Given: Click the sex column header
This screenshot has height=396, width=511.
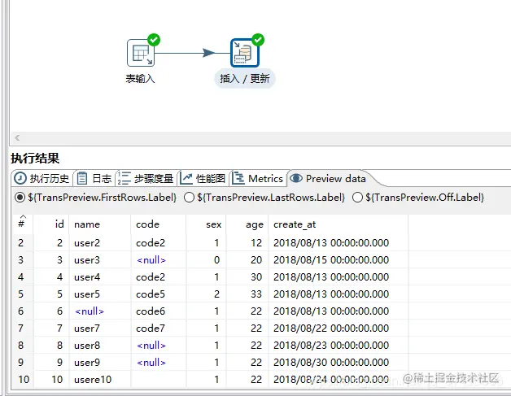Looking at the screenshot, I should pyautogui.click(x=207, y=224).
